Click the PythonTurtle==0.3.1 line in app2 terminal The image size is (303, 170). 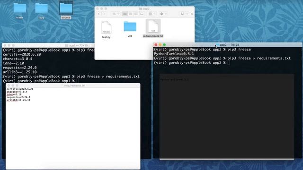coord(174,54)
